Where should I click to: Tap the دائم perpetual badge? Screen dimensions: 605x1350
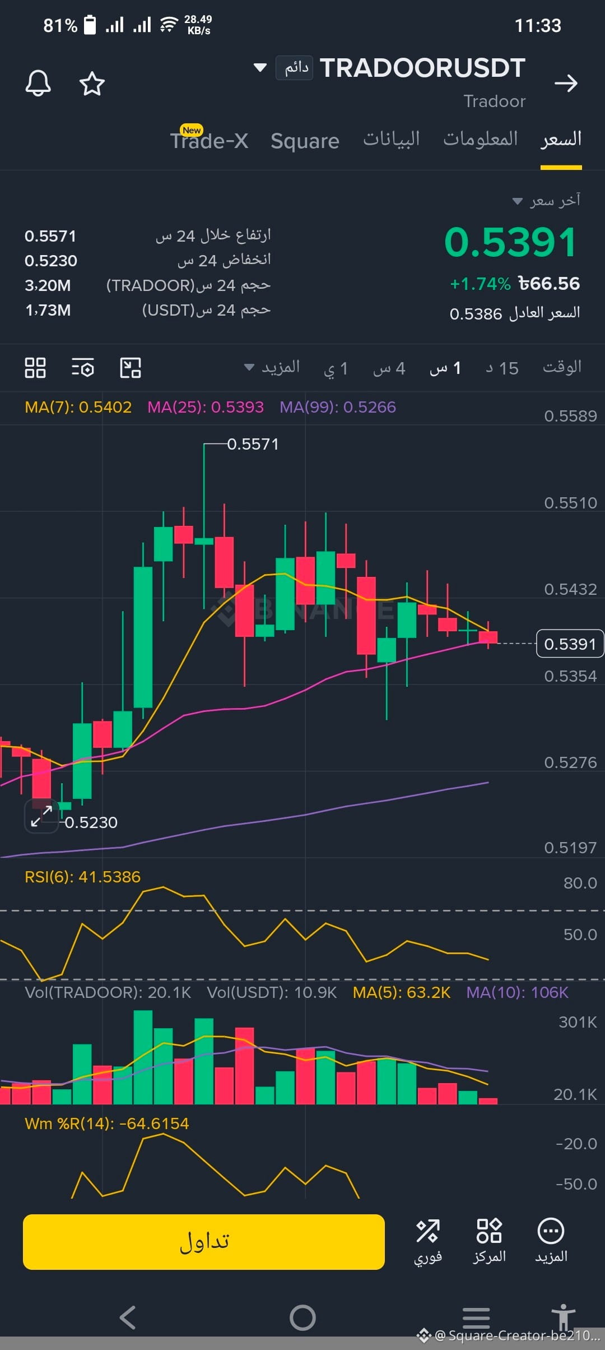click(x=294, y=68)
